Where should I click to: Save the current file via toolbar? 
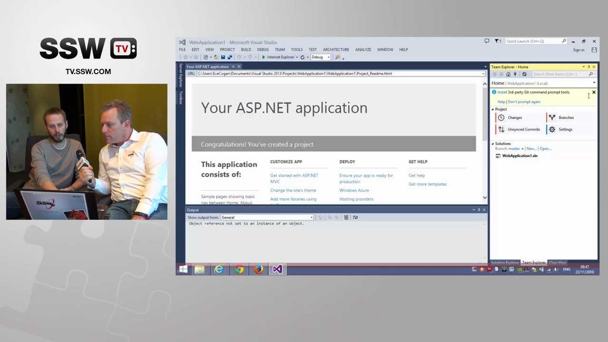point(223,57)
